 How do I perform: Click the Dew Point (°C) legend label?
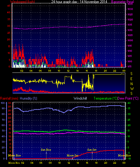[x=128, y=98]
